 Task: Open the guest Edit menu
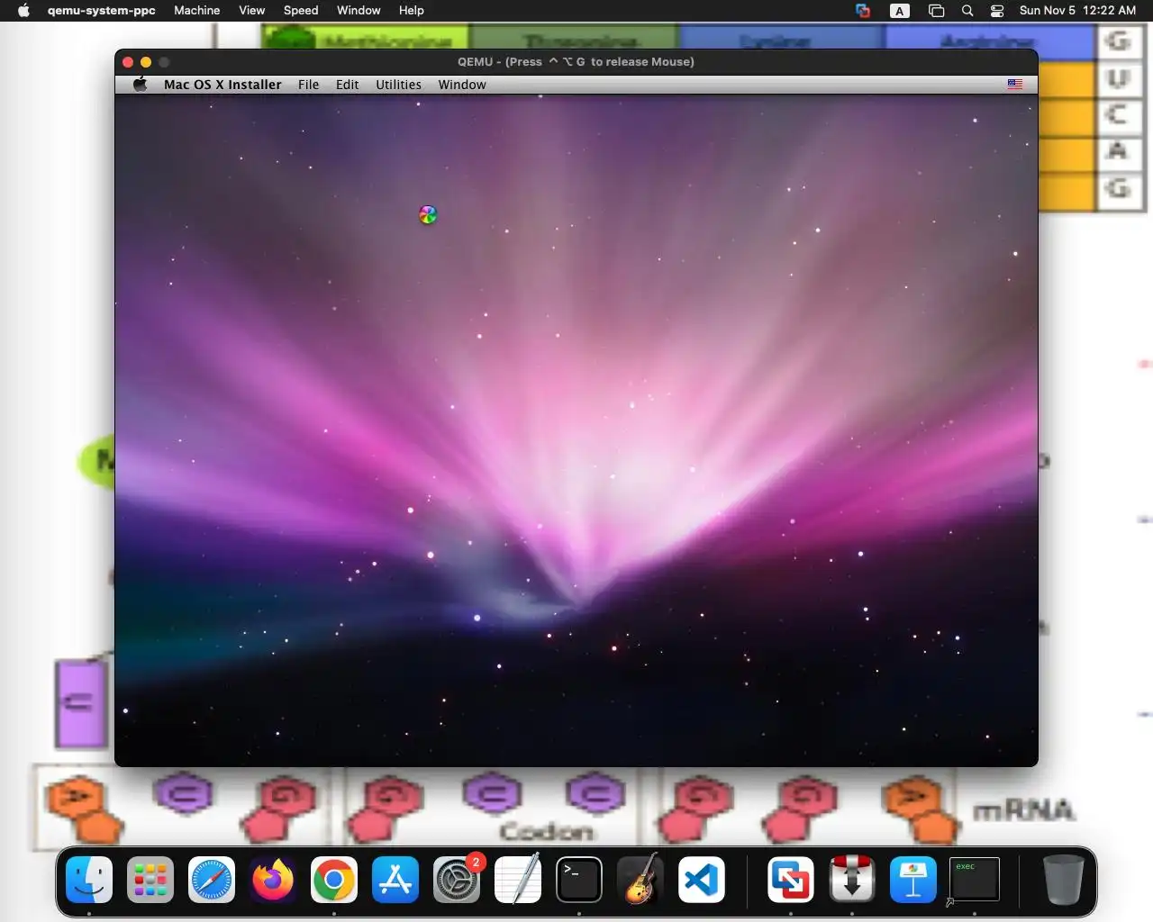pyautogui.click(x=348, y=85)
